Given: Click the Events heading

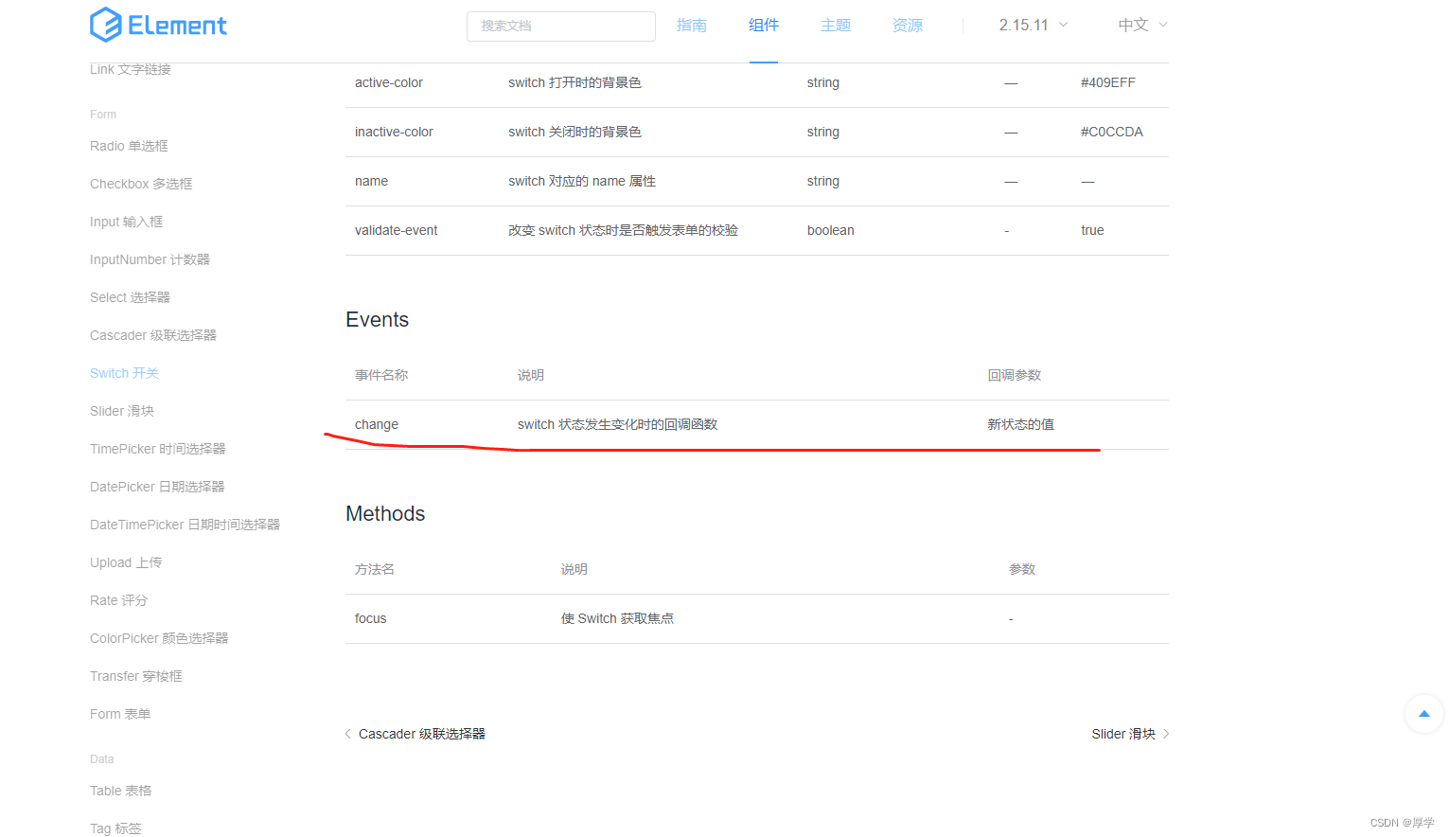Looking at the screenshot, I should click(x=378, y=320).
